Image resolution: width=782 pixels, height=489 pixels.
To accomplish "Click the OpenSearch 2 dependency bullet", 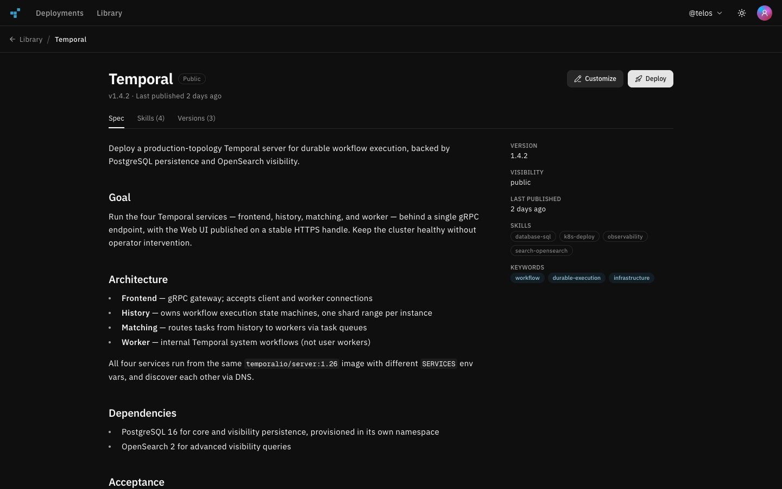I will (x=206, y=447).
